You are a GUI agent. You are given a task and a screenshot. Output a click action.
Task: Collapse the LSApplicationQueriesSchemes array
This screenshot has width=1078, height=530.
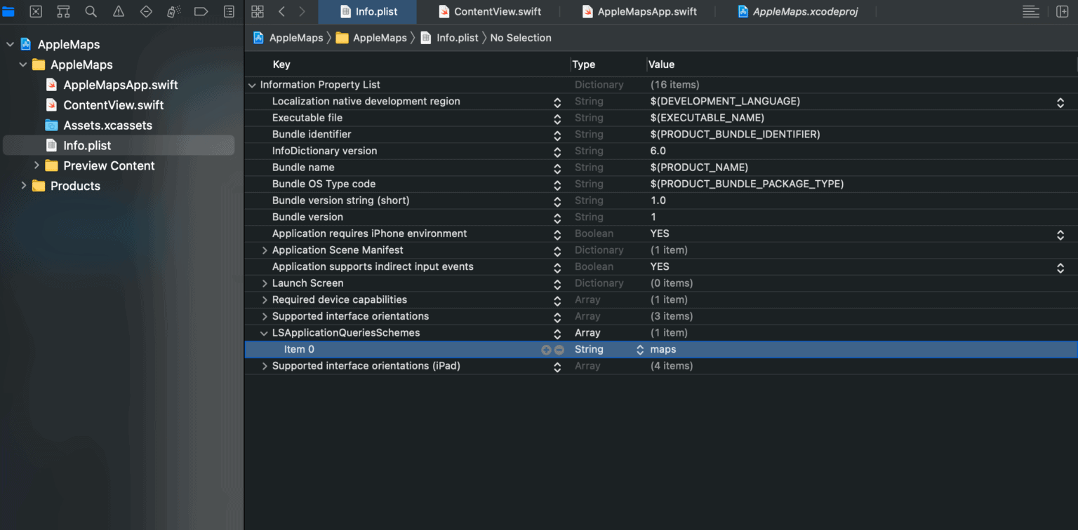pos(265,333)
